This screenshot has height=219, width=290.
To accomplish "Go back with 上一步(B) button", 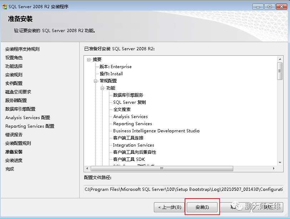I will [x=170, y=207].
